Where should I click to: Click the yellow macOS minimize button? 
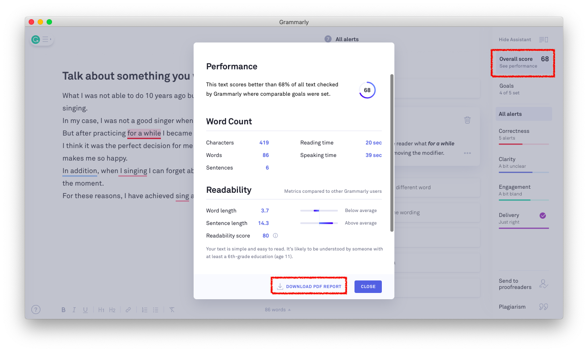(x=40, y=22)
